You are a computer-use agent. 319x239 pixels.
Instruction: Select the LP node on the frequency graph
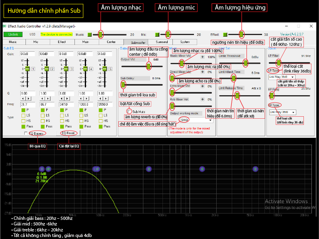tap(97, 169)
